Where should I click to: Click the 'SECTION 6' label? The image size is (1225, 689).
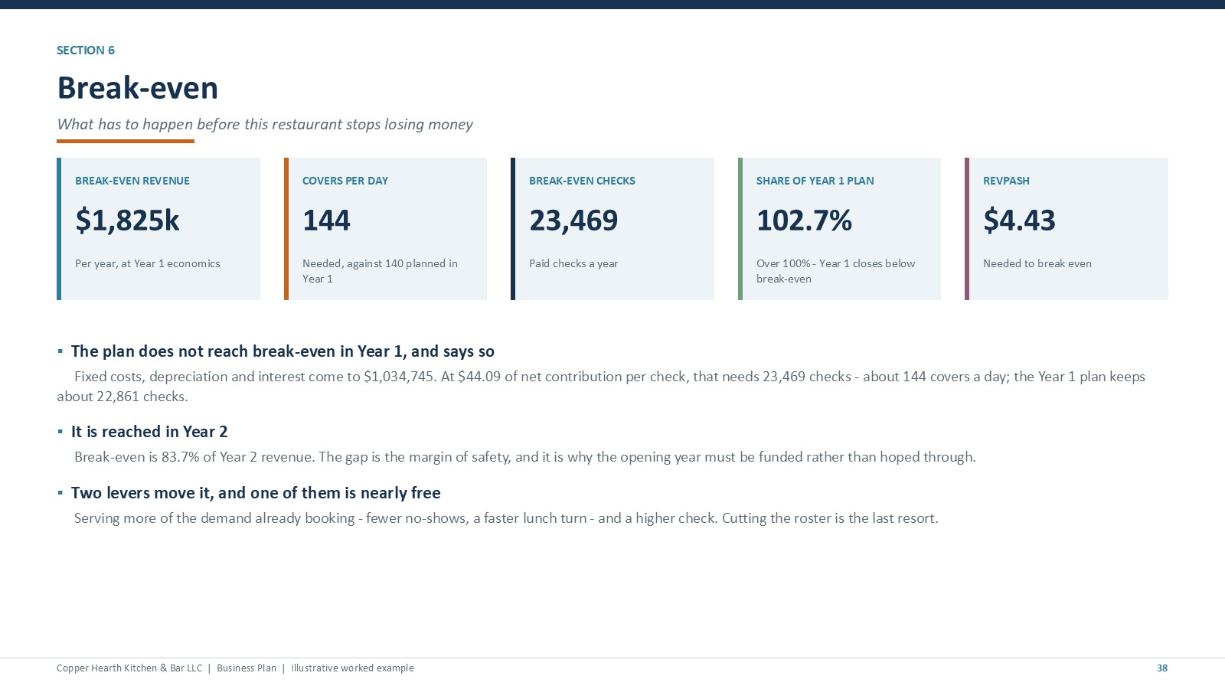85,51
